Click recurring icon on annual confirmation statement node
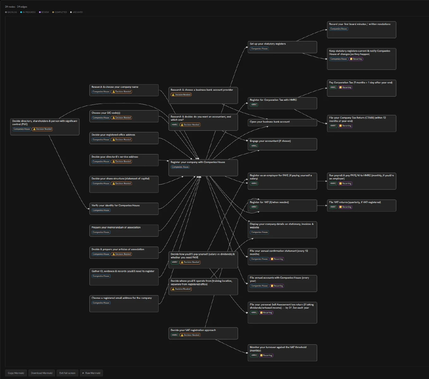This screenshot has width=429, height=379. 272,259
